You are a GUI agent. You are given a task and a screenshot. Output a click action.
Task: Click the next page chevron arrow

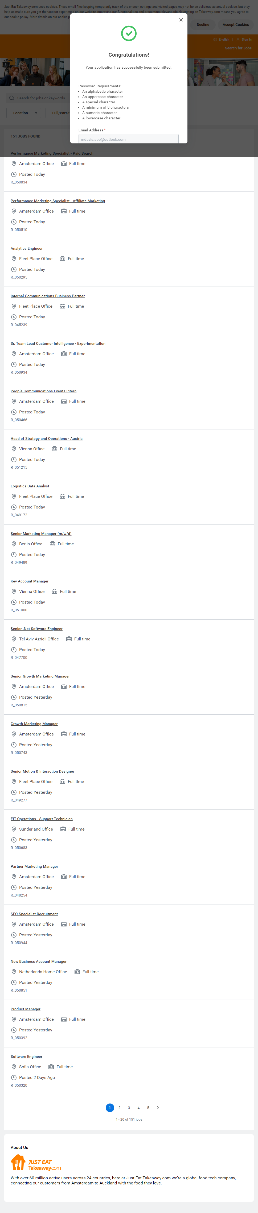[x=158, y=1108]
